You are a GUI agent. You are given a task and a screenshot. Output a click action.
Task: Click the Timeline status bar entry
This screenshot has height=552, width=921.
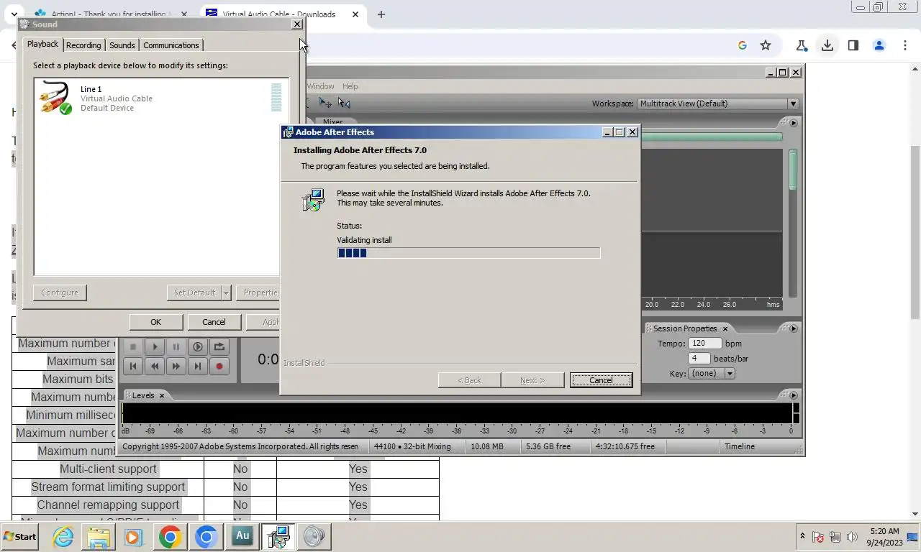[x=740, y=446]
